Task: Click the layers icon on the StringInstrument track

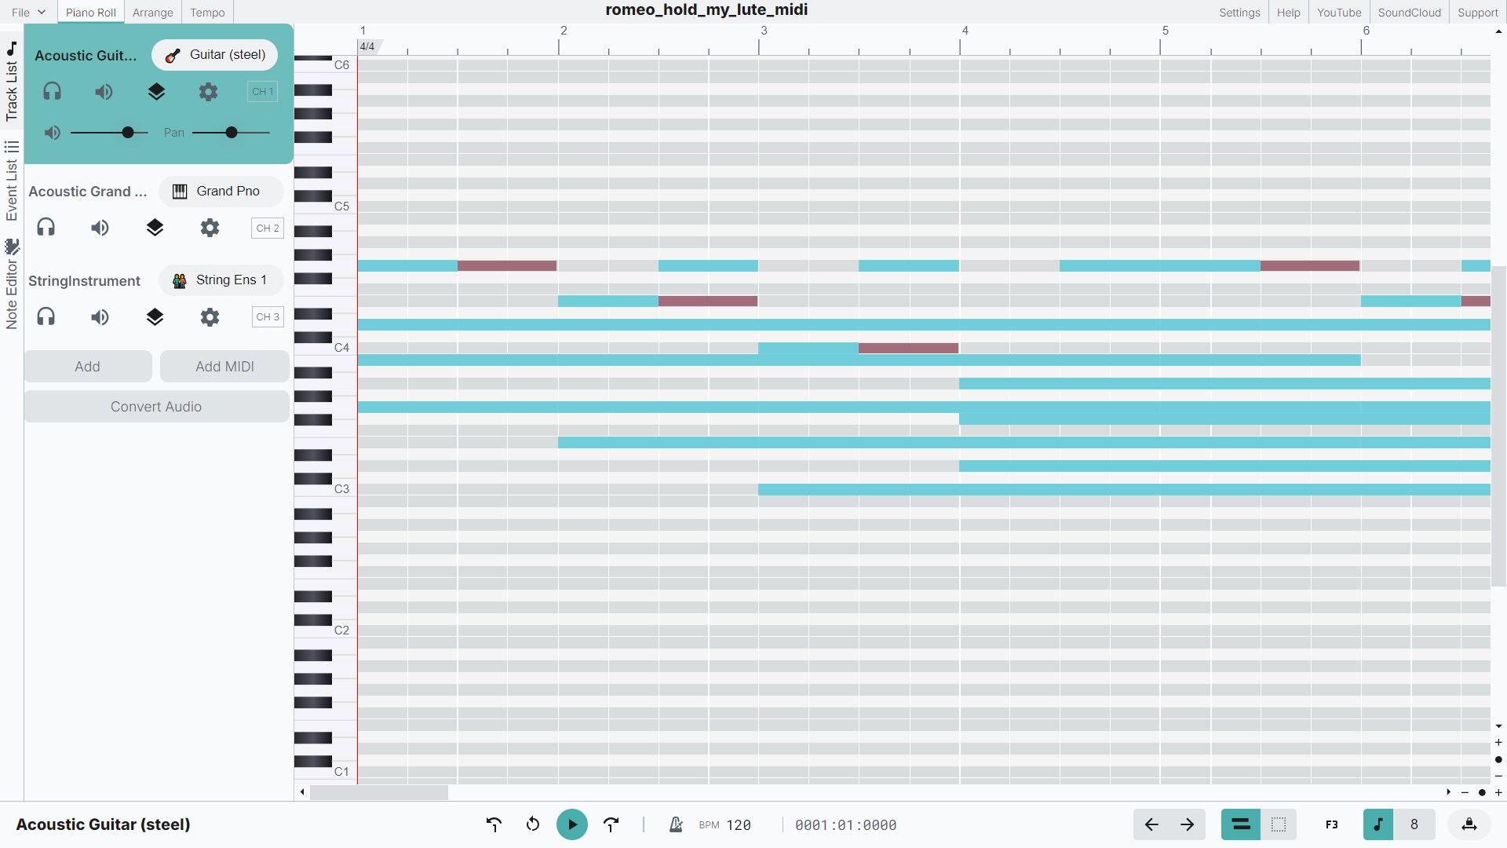Action: click(155, 317)
